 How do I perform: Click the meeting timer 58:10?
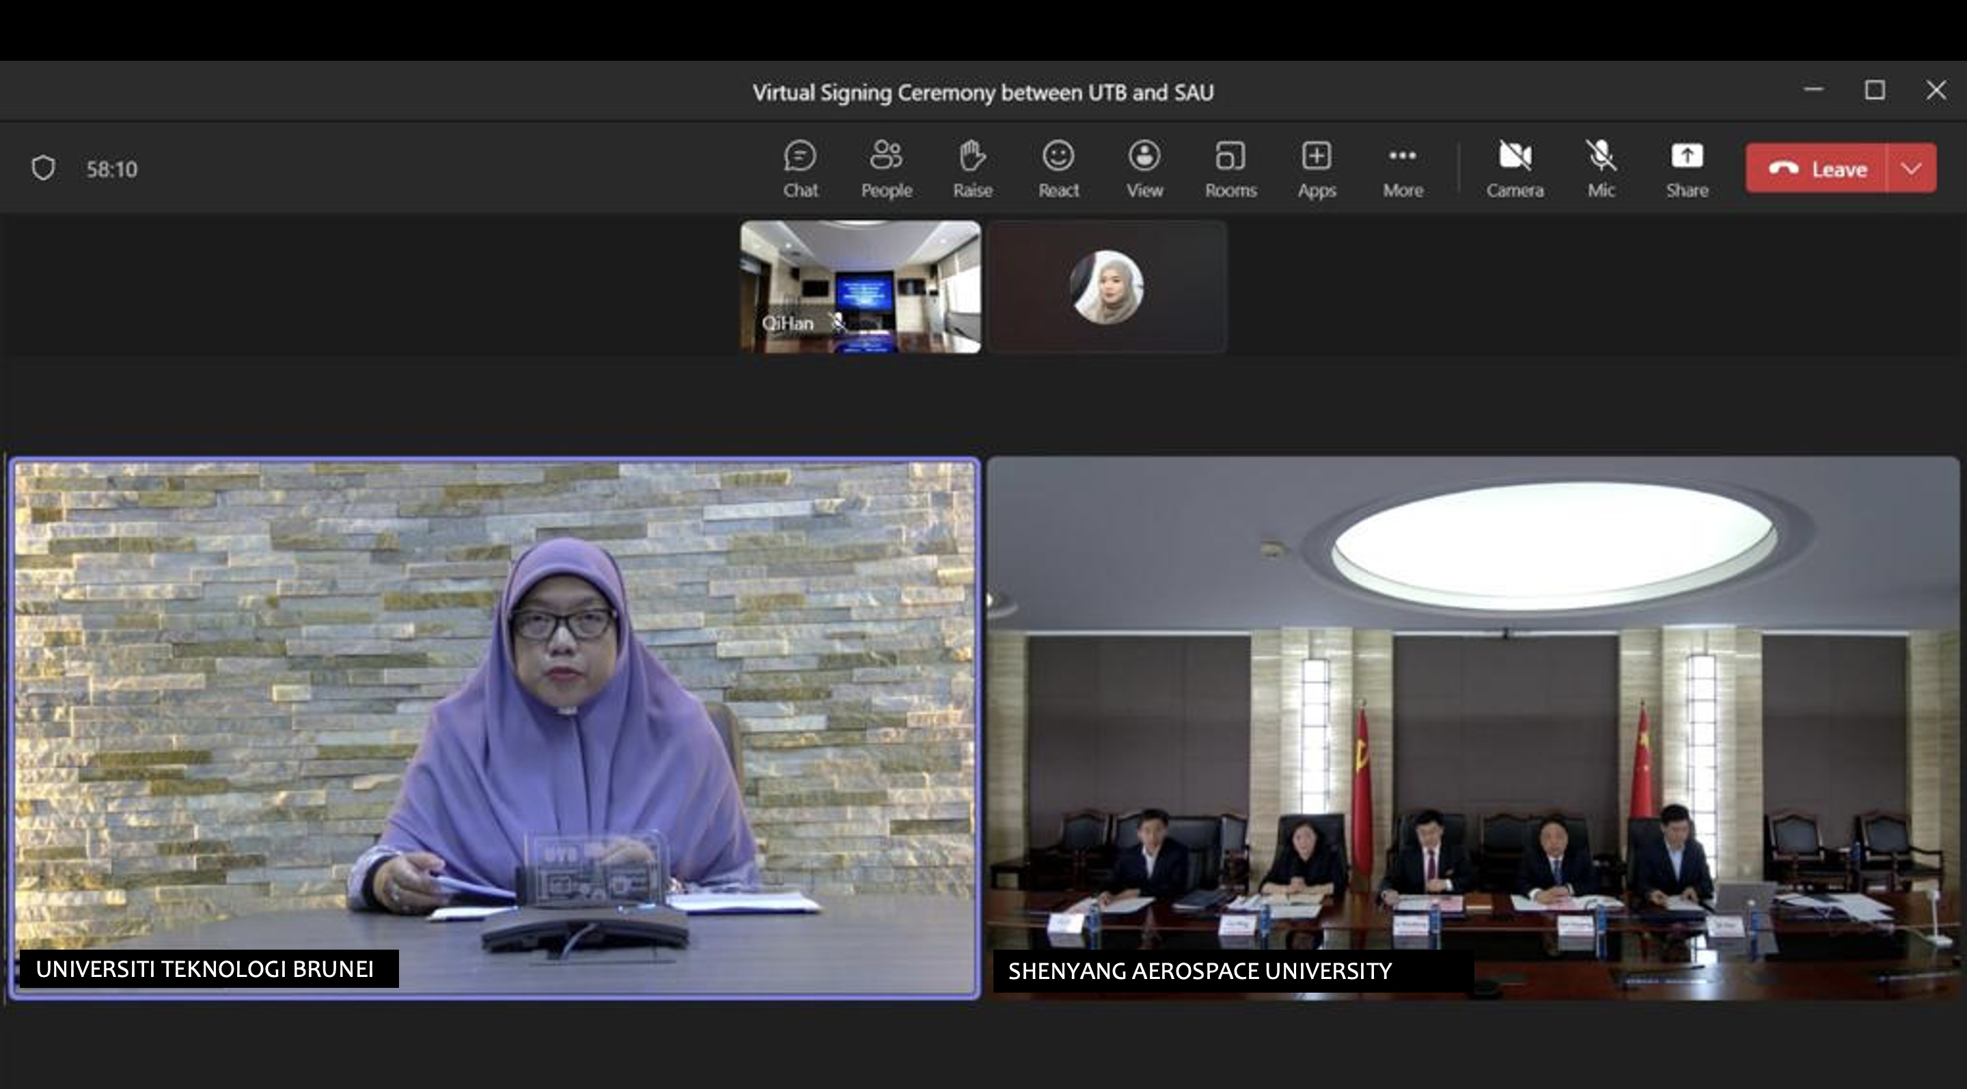coord(111,169)
